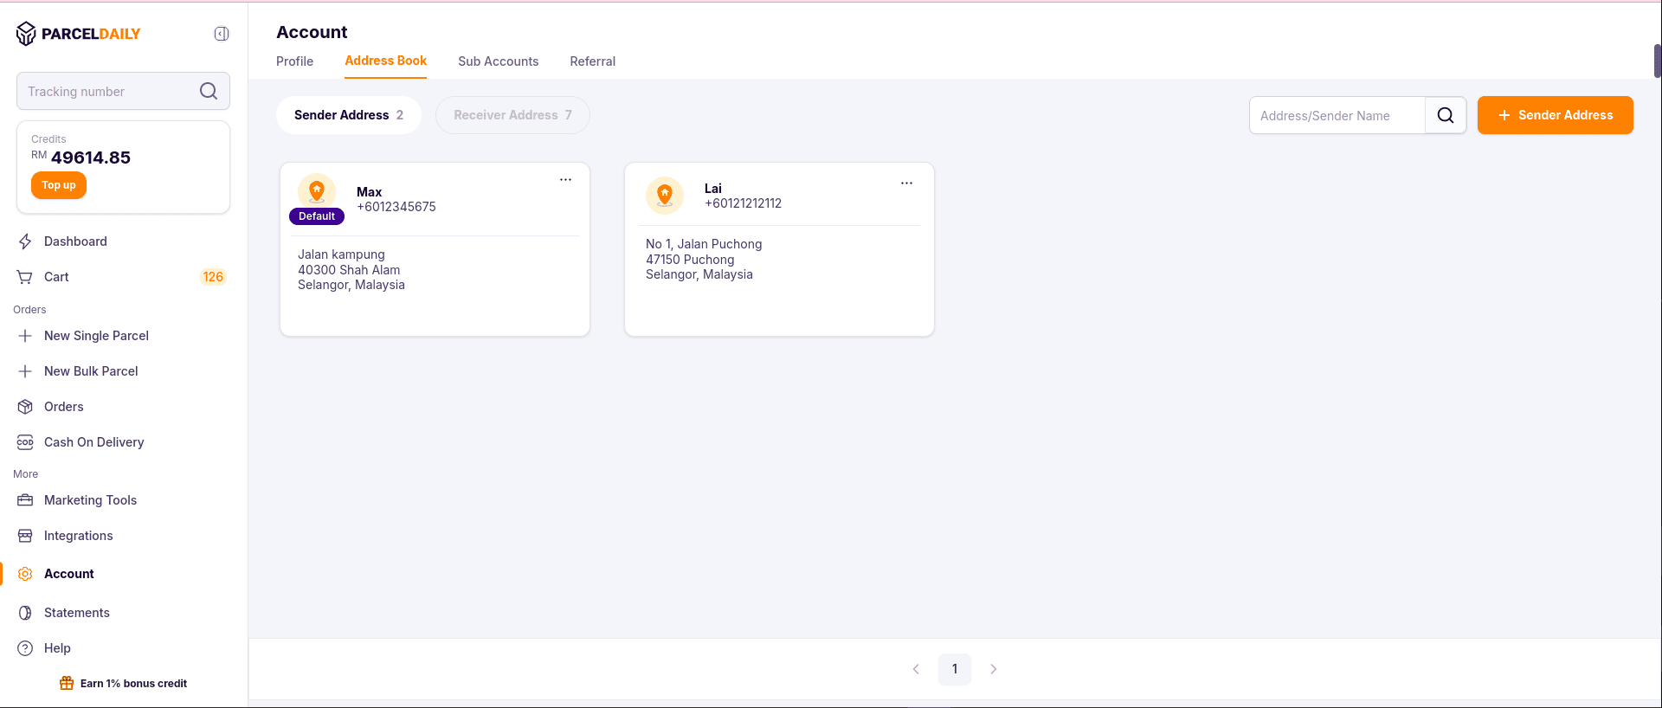
Task: Click Earn 1% bonus credit link
Action: click(x=133, y=684)
